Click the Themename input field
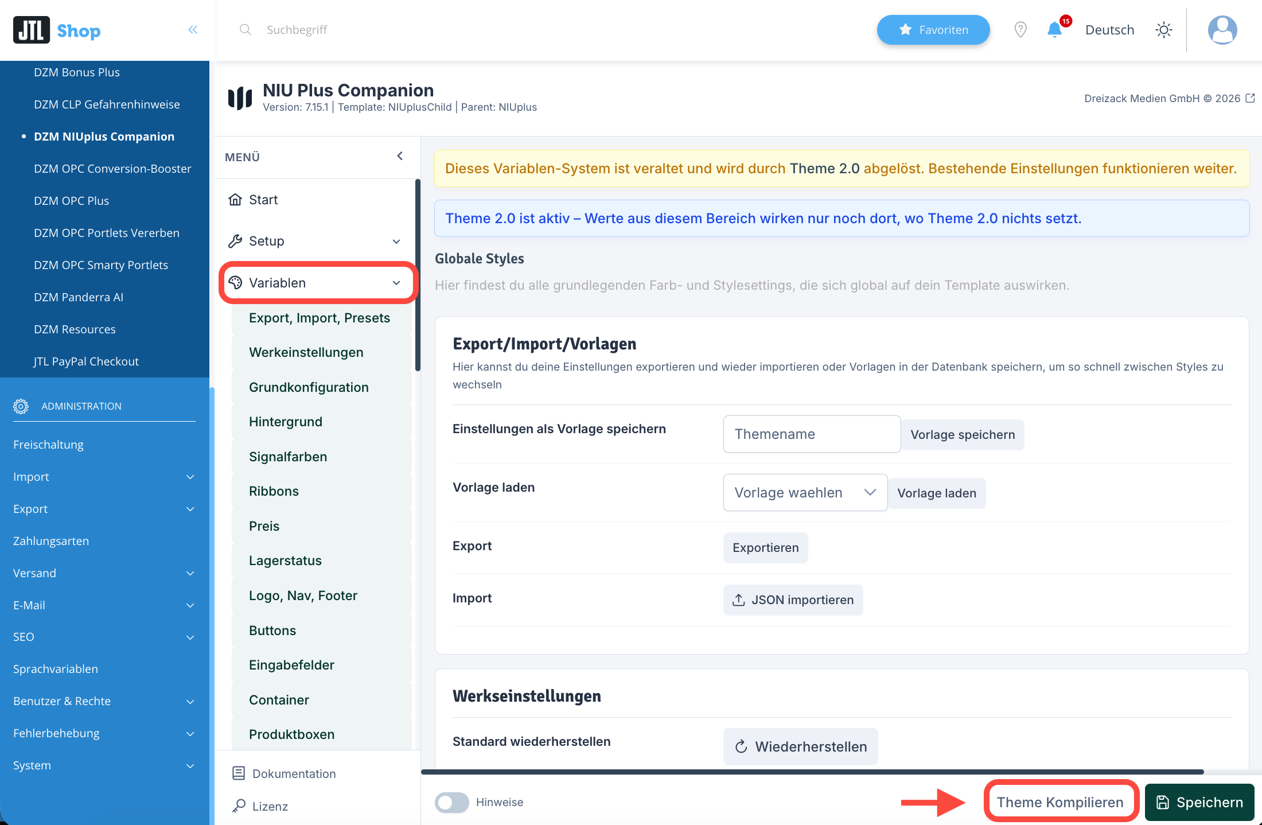The height and width of the screenshot is (825, 1262). pos(812,434)
